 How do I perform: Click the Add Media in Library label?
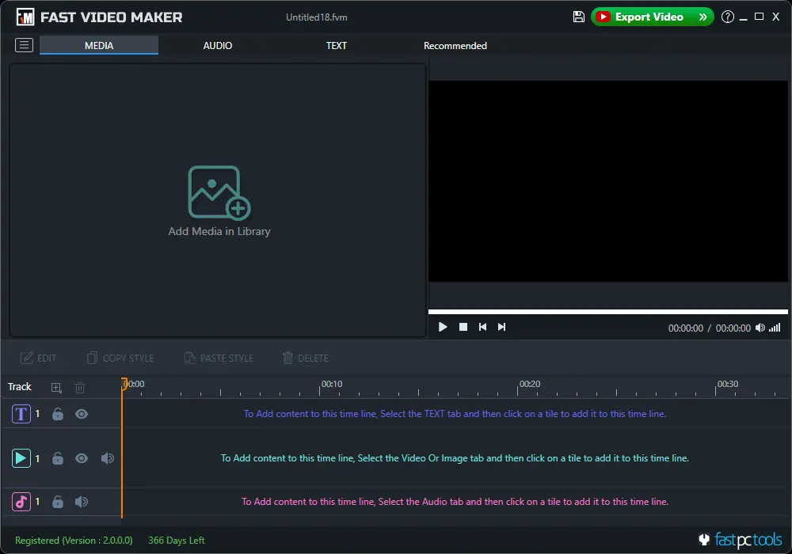click(219, 231)
